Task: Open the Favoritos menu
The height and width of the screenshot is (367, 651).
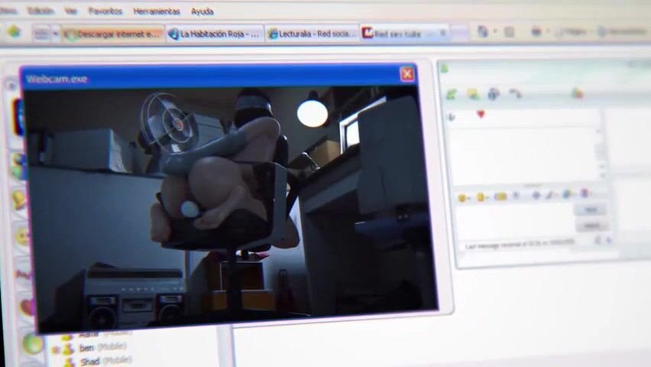Action: pyautogui.click(x=105, y=11)
